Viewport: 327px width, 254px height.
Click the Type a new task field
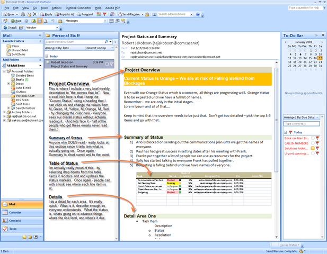302,124
